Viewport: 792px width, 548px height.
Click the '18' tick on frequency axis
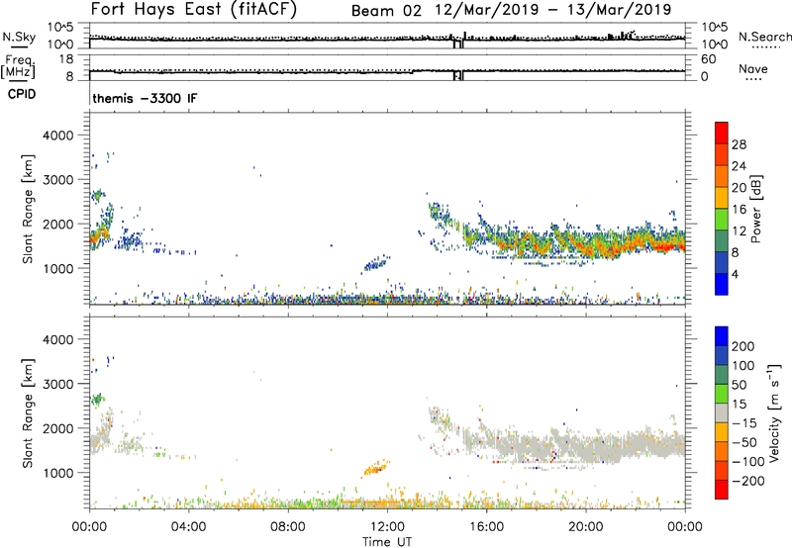(x=65, y=59)
